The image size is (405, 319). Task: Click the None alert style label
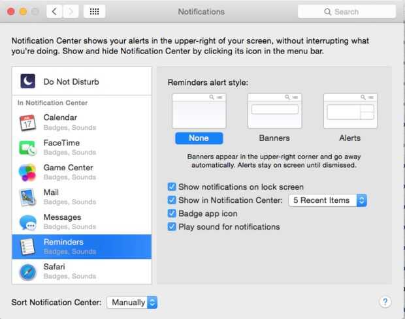(199, 138)
